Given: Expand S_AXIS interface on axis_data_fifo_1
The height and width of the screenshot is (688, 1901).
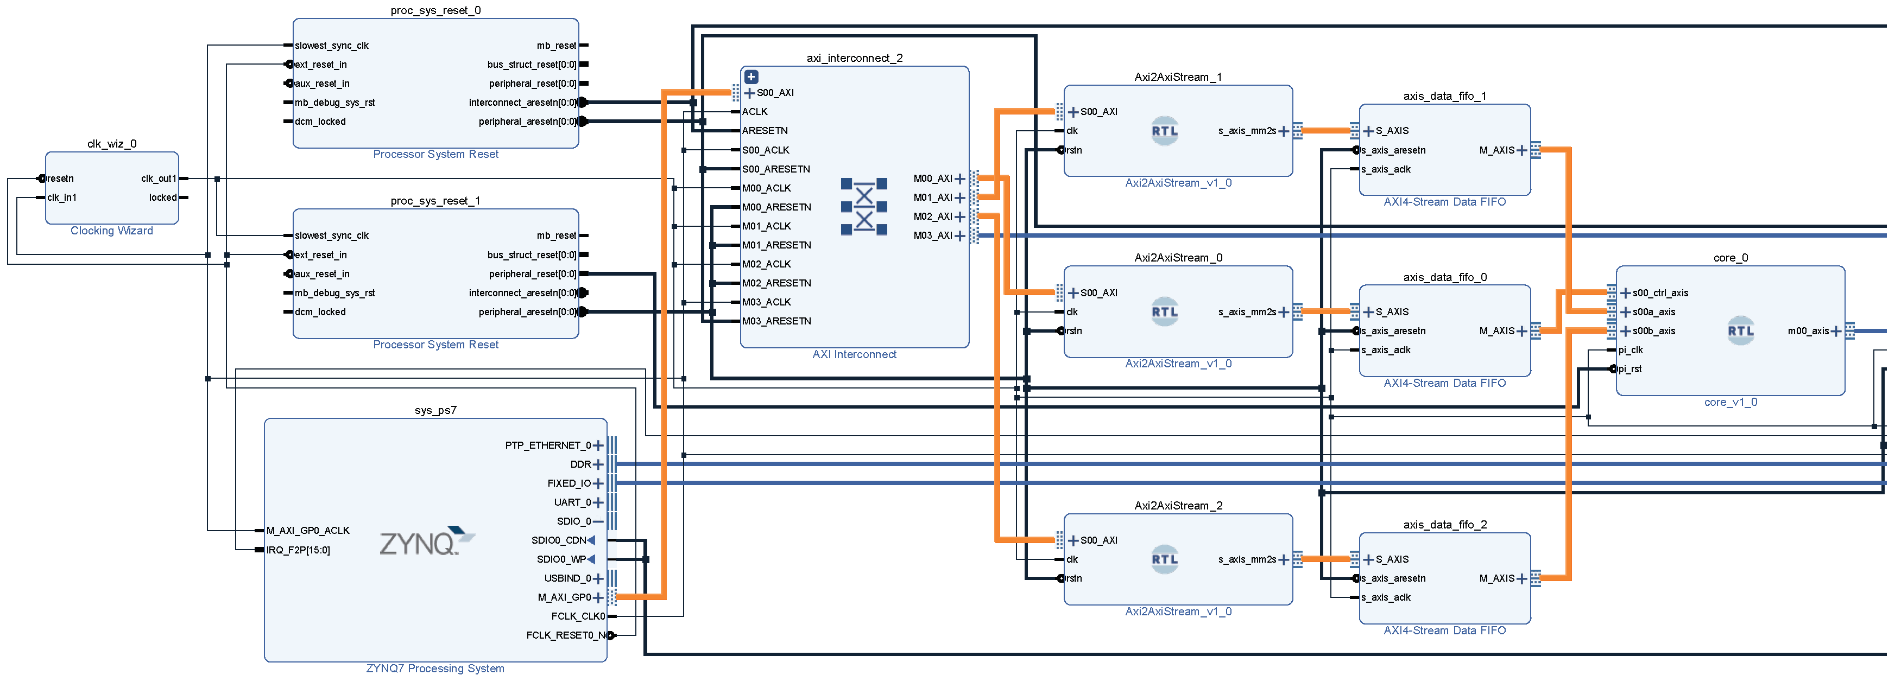Looking at the screenshot, I should [1368, 131].
